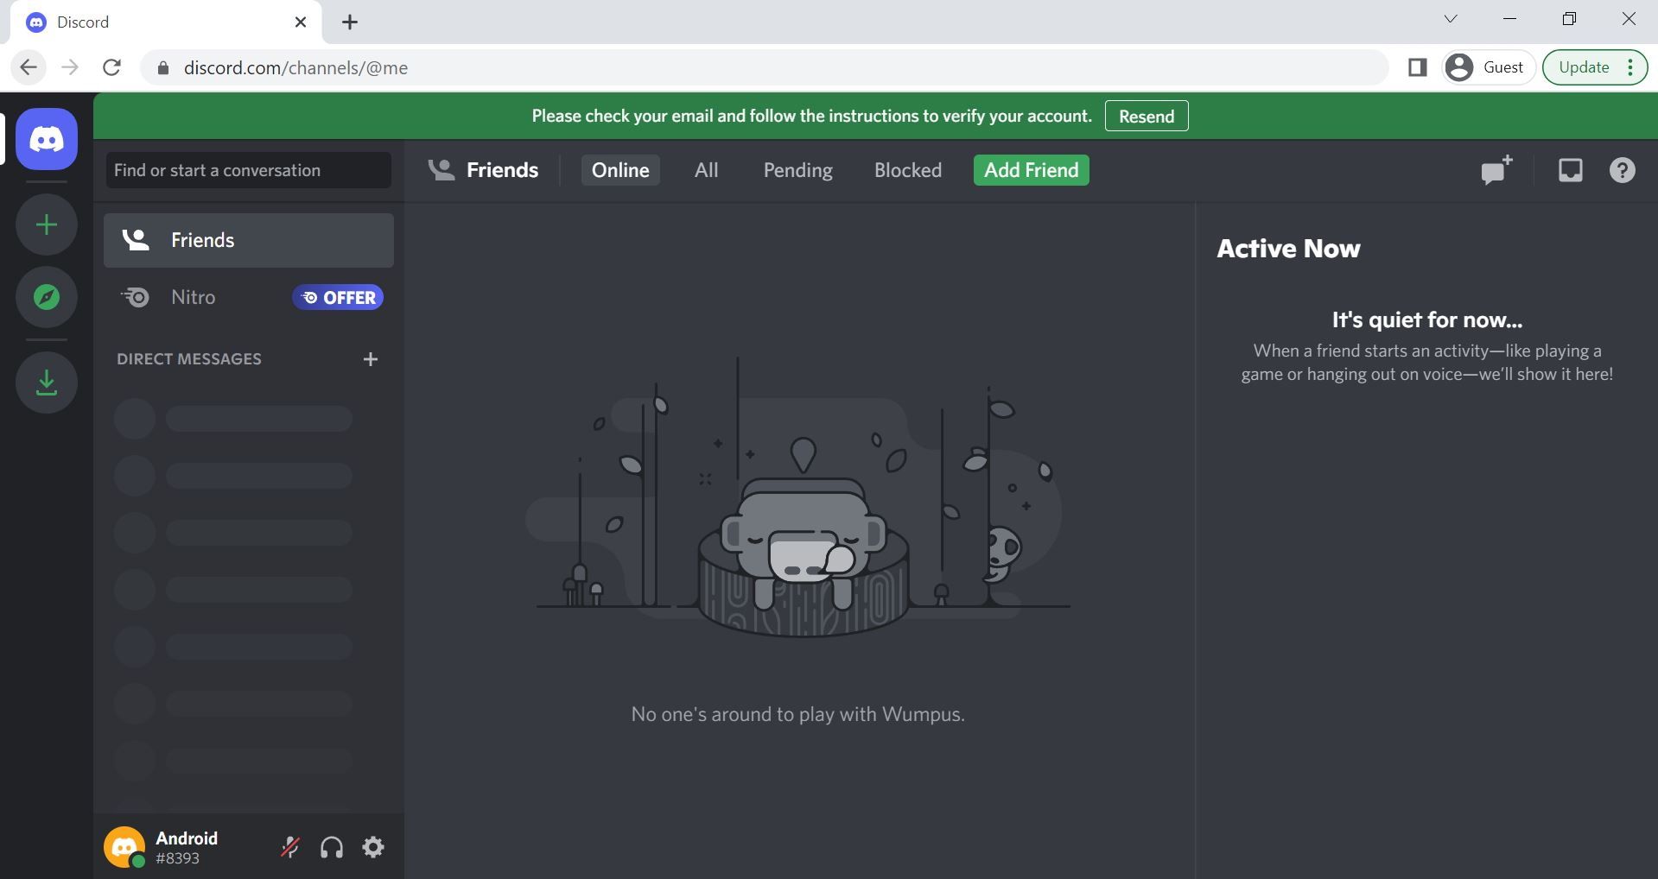Create a new group DM
This screenshot has width=1658, height=879.
point(1494,170)
